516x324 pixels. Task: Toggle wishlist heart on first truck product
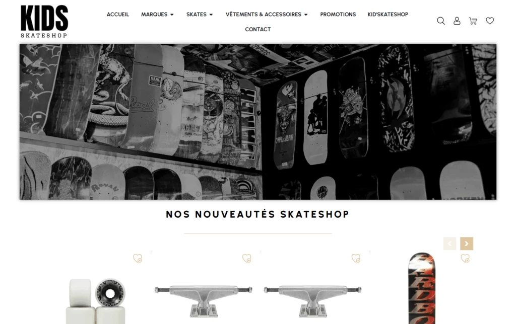[247, 258]
